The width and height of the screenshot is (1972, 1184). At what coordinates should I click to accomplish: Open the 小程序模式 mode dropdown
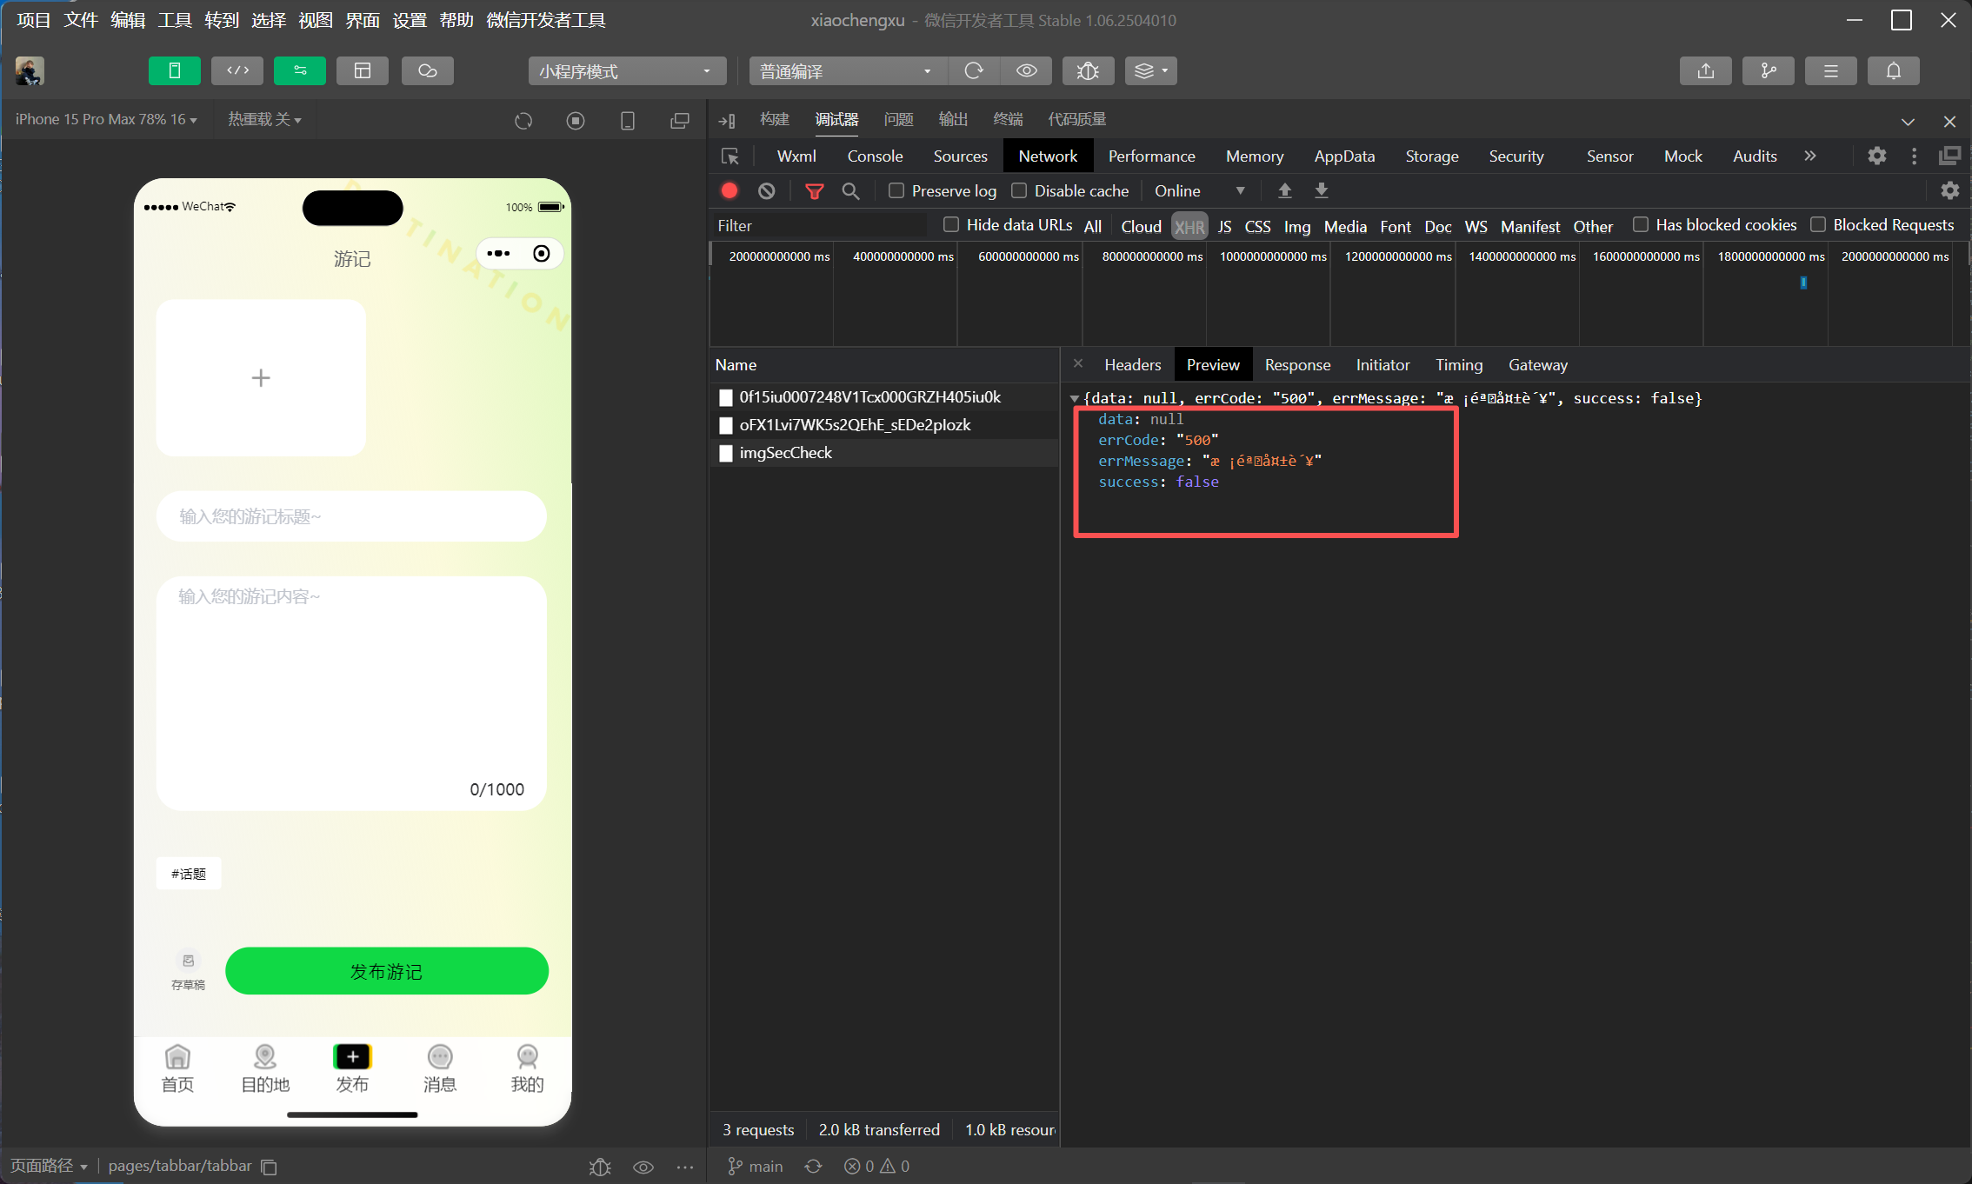[626, 70]
